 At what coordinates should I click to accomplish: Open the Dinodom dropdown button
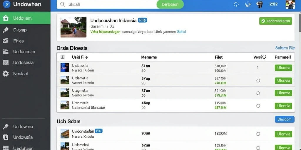tap(285, 119)
